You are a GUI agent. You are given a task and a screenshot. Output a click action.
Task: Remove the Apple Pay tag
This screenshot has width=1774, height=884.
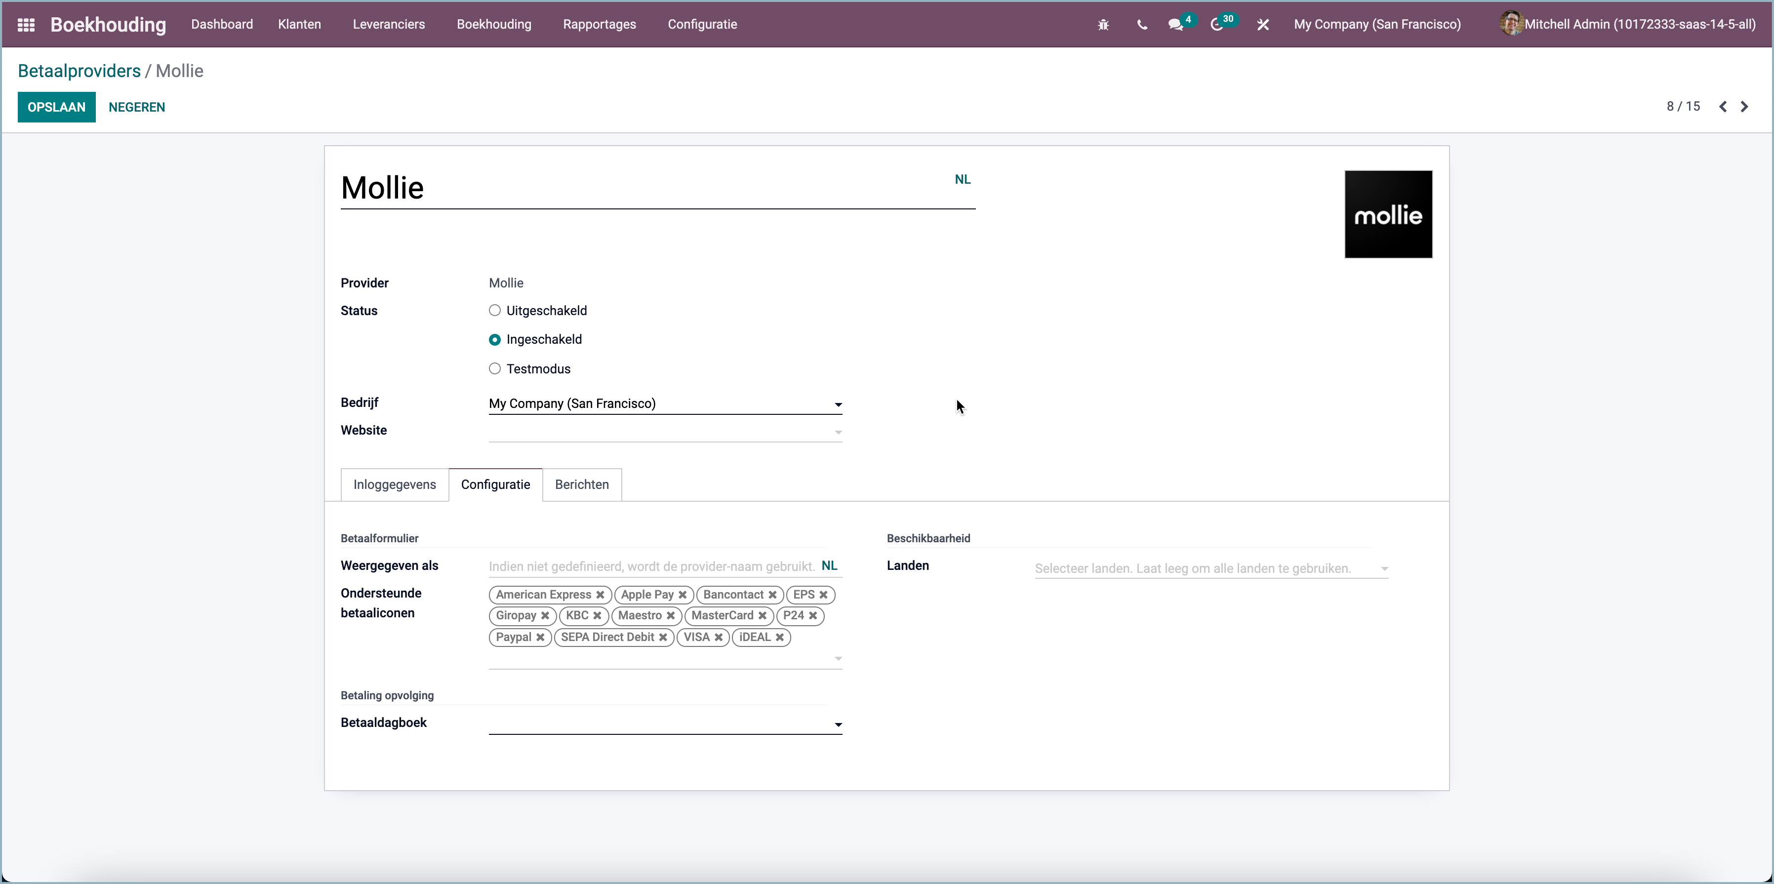683,595
